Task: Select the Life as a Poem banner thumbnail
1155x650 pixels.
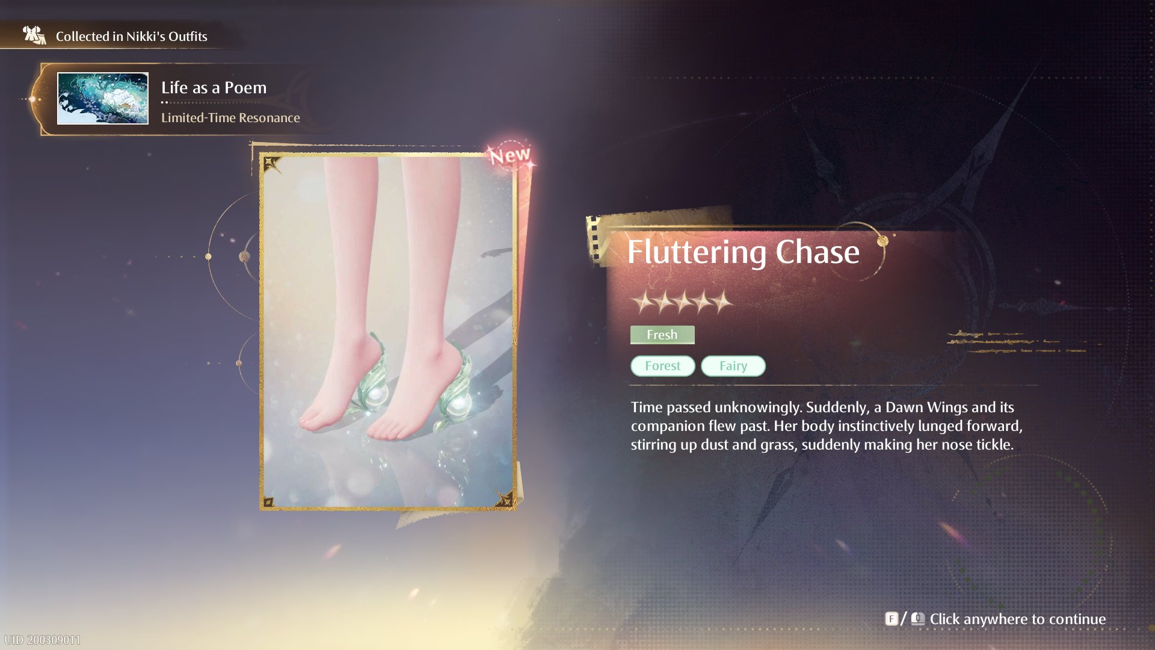Action: (x=103, y=99)
